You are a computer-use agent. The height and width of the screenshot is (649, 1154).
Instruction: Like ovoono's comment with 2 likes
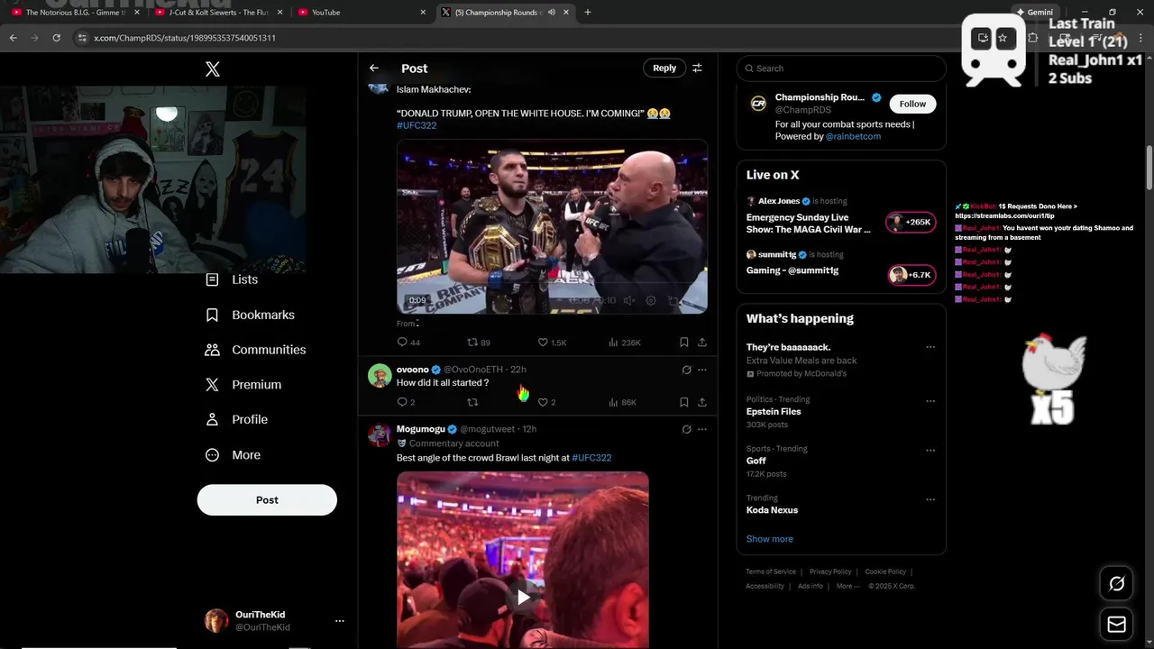pyautogui.click(x=546, y=402)
